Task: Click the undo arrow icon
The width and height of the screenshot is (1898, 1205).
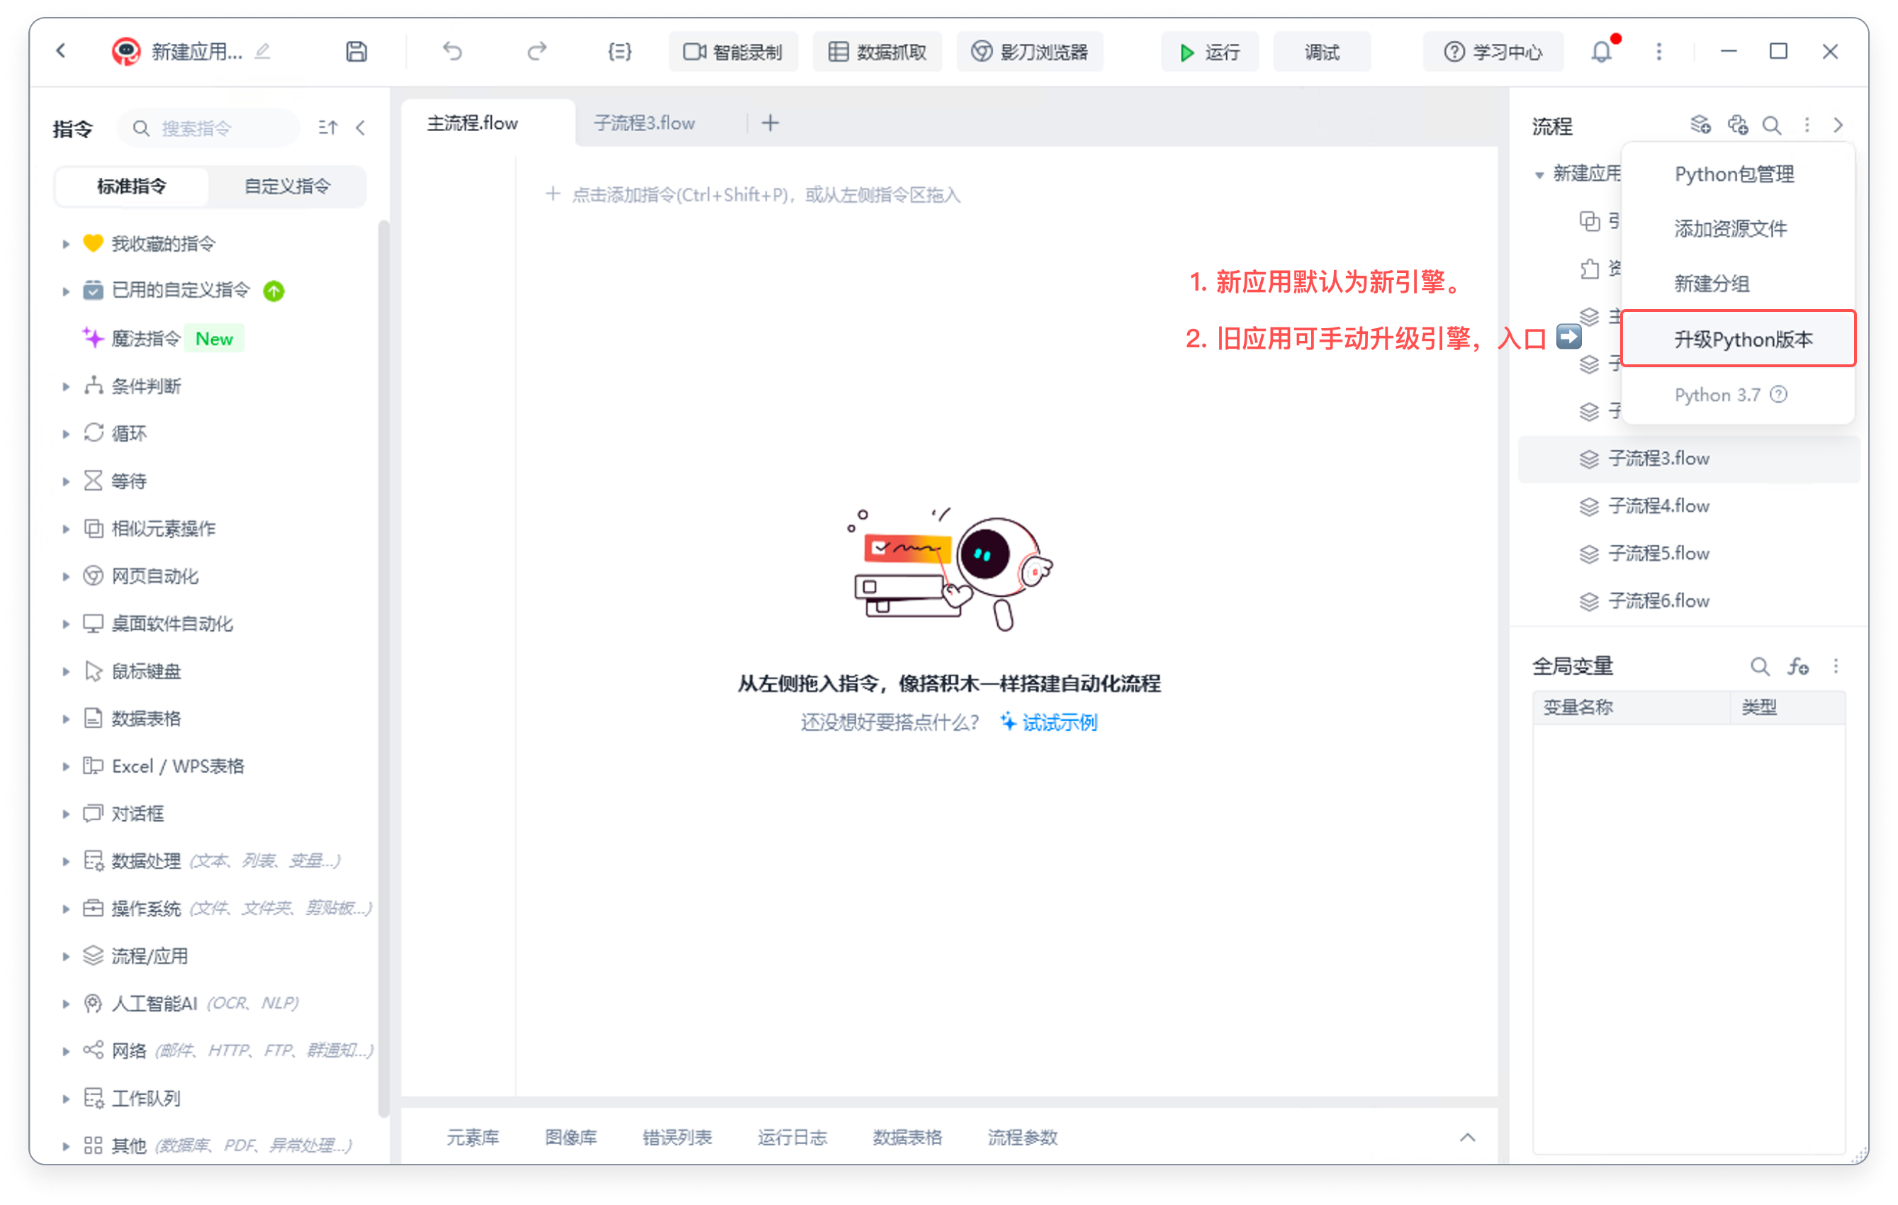Action: point(452,52)
